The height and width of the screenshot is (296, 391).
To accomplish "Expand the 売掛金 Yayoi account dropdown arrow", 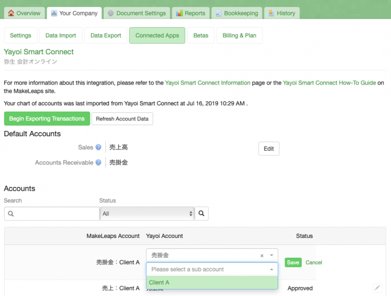I will (x=271, y=256).
